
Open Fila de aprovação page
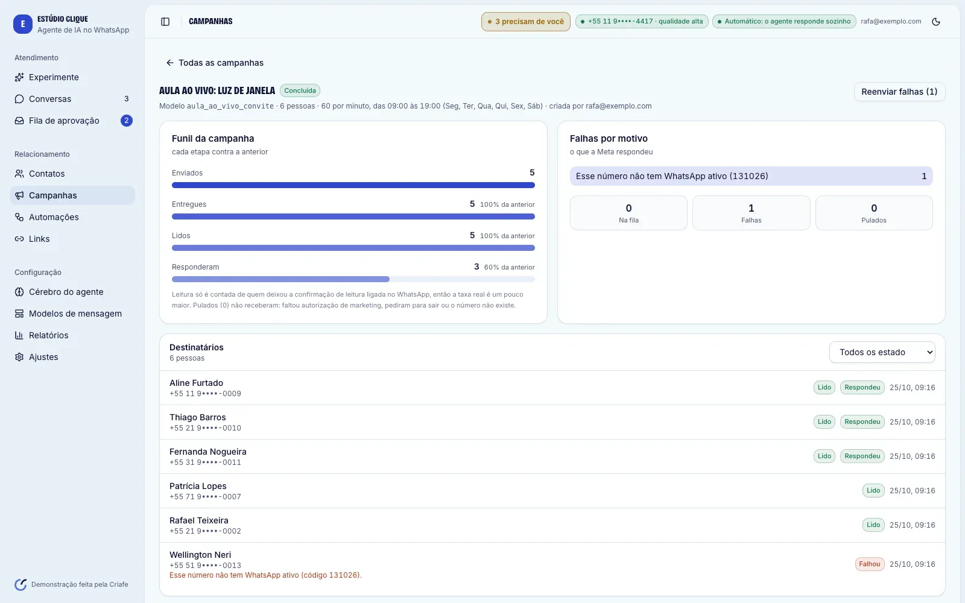pos(72,121)
